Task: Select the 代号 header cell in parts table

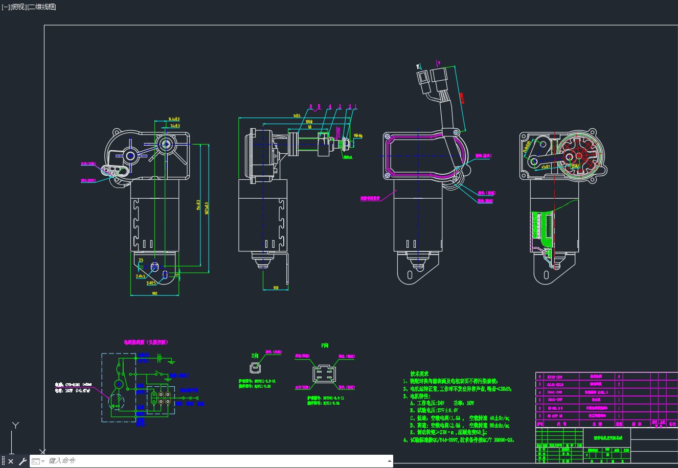Action: coord(561,424)
